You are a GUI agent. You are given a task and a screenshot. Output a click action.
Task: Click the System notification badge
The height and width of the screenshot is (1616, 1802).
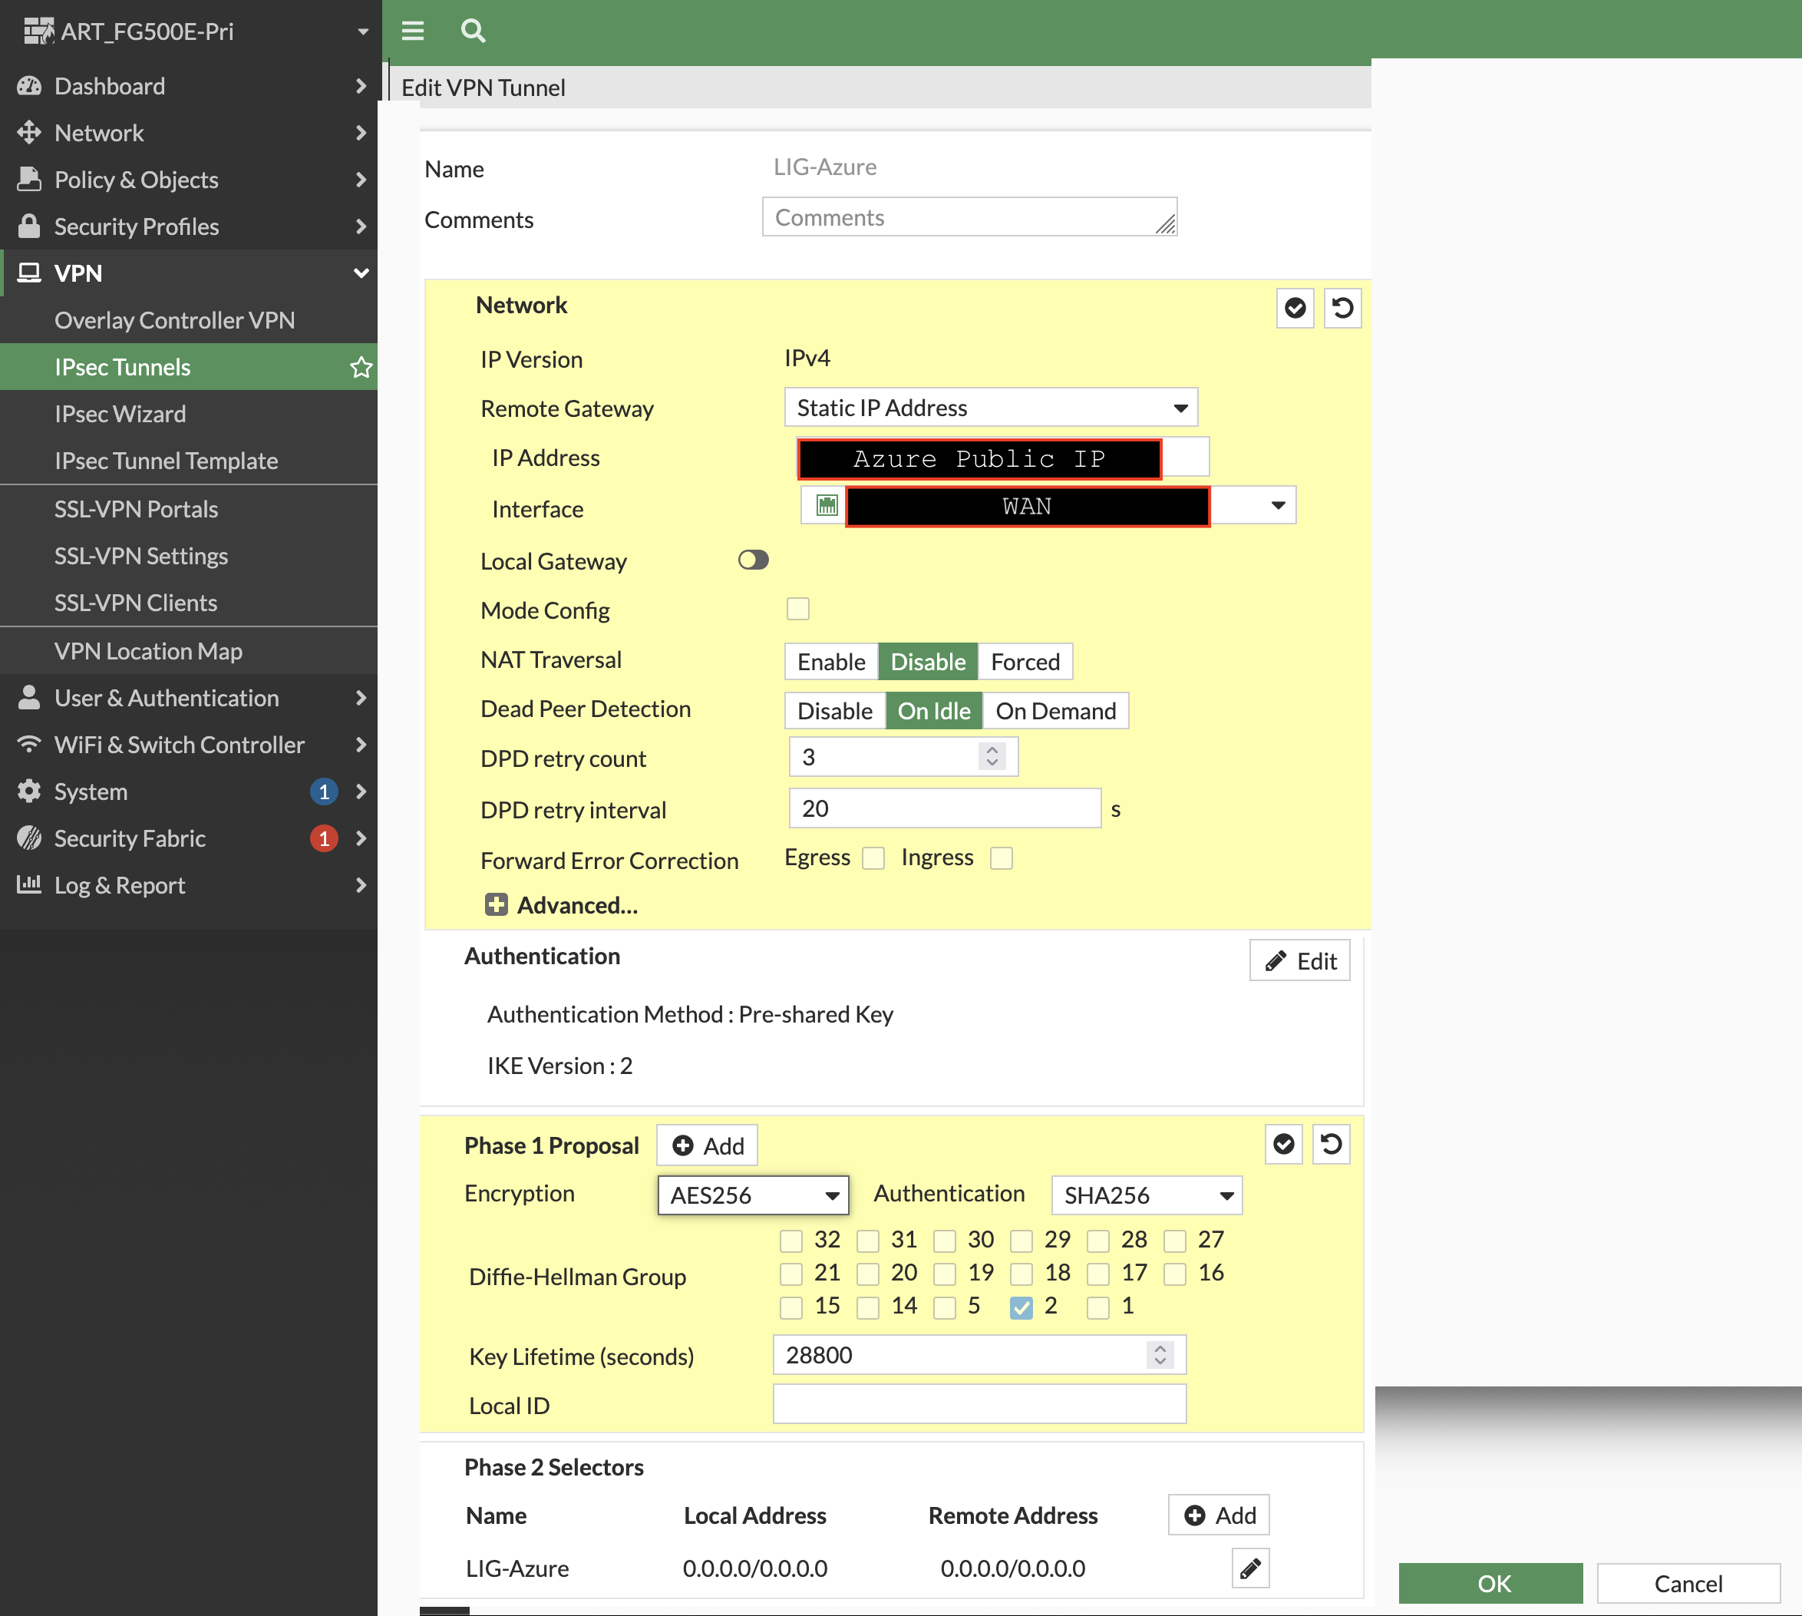click(x=324, y=791)
